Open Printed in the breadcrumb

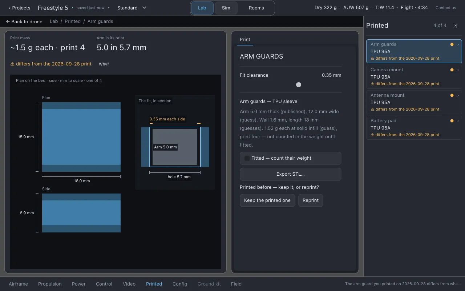[73, 21]
